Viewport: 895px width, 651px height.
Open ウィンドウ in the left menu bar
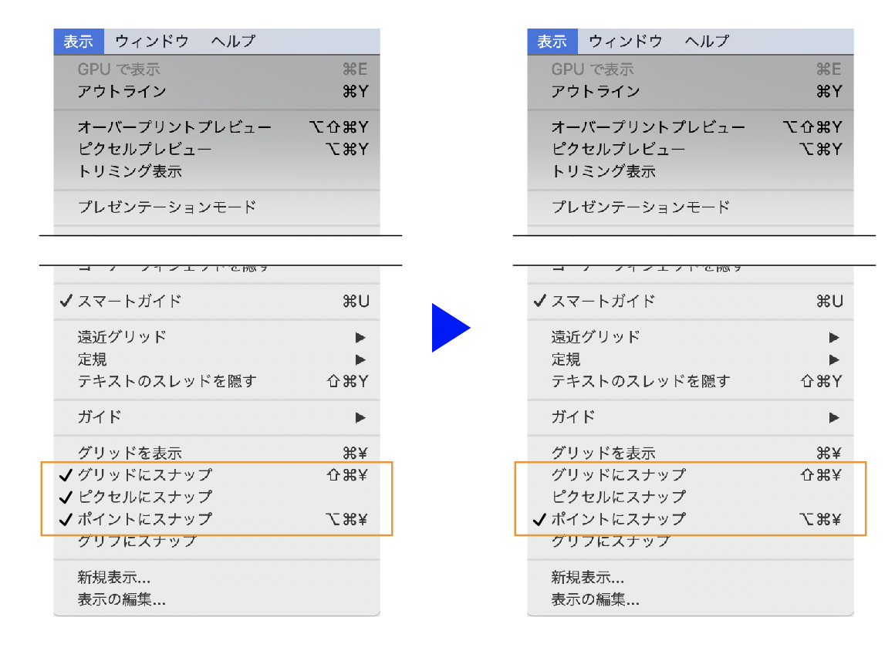[x=152, y=42]
